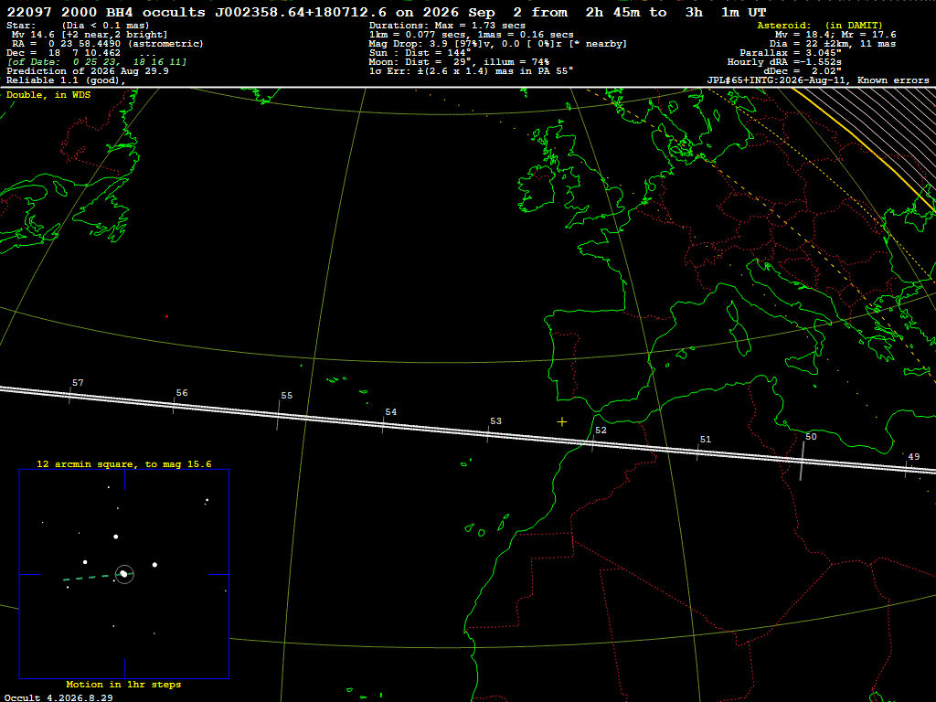Click the bright star right of target star
The image size is (936, 702).
154,565
